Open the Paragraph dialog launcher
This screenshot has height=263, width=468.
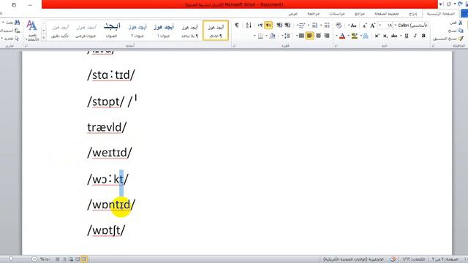[234, 45]
